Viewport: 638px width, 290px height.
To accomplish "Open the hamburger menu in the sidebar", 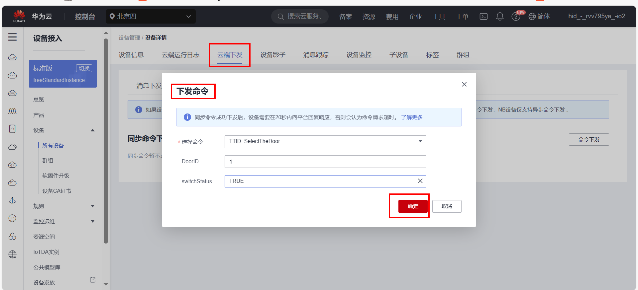I will pyautogui.click(x=12, y=37).
